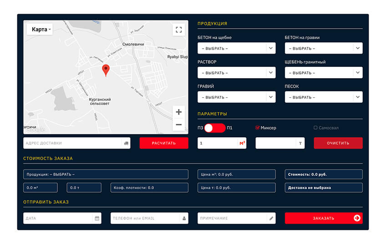Click the person icon in ТЕЛЕФОН field
This screenshot has height=244, width=386.
tap(184, 219)
